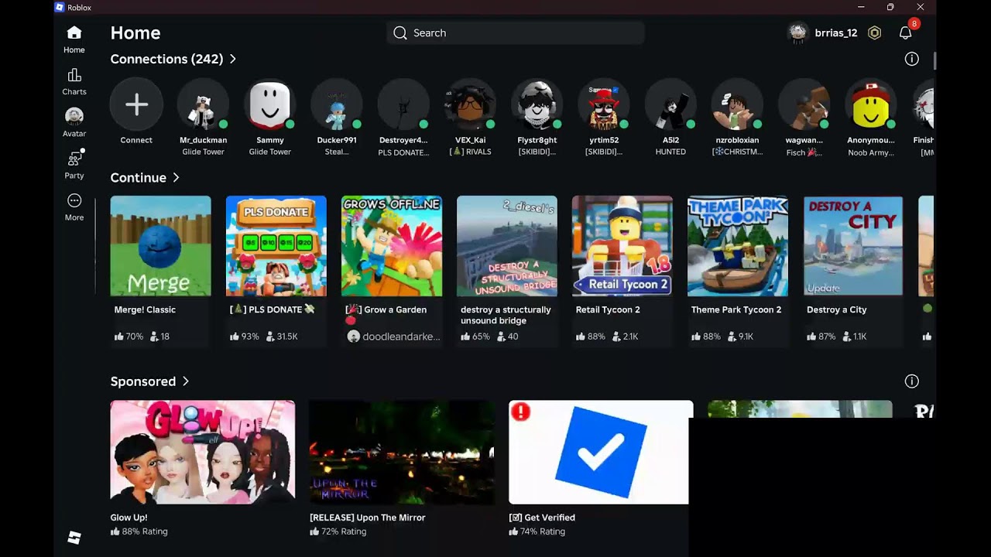Open Ducker991's avatar

tap(337, 104)
